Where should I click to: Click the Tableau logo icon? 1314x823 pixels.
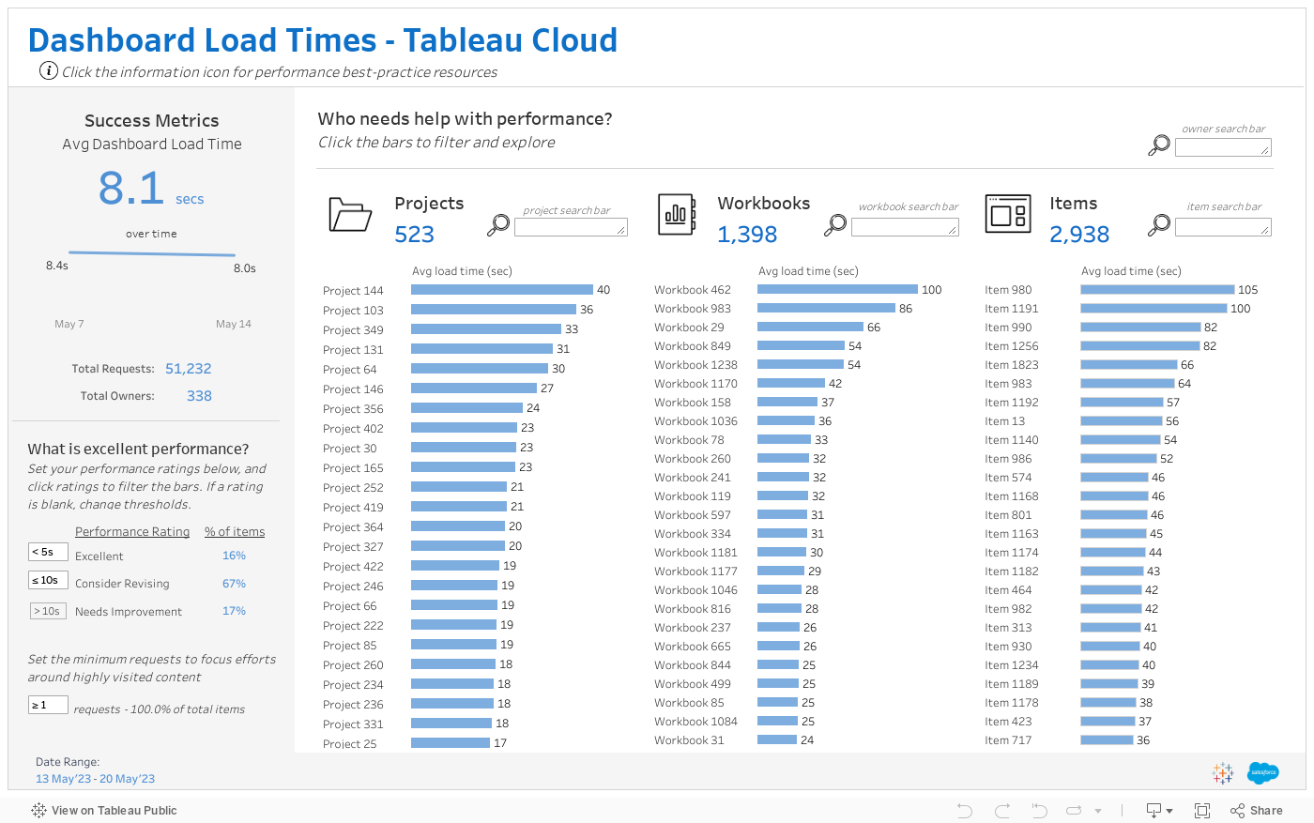coord(1223,772)
